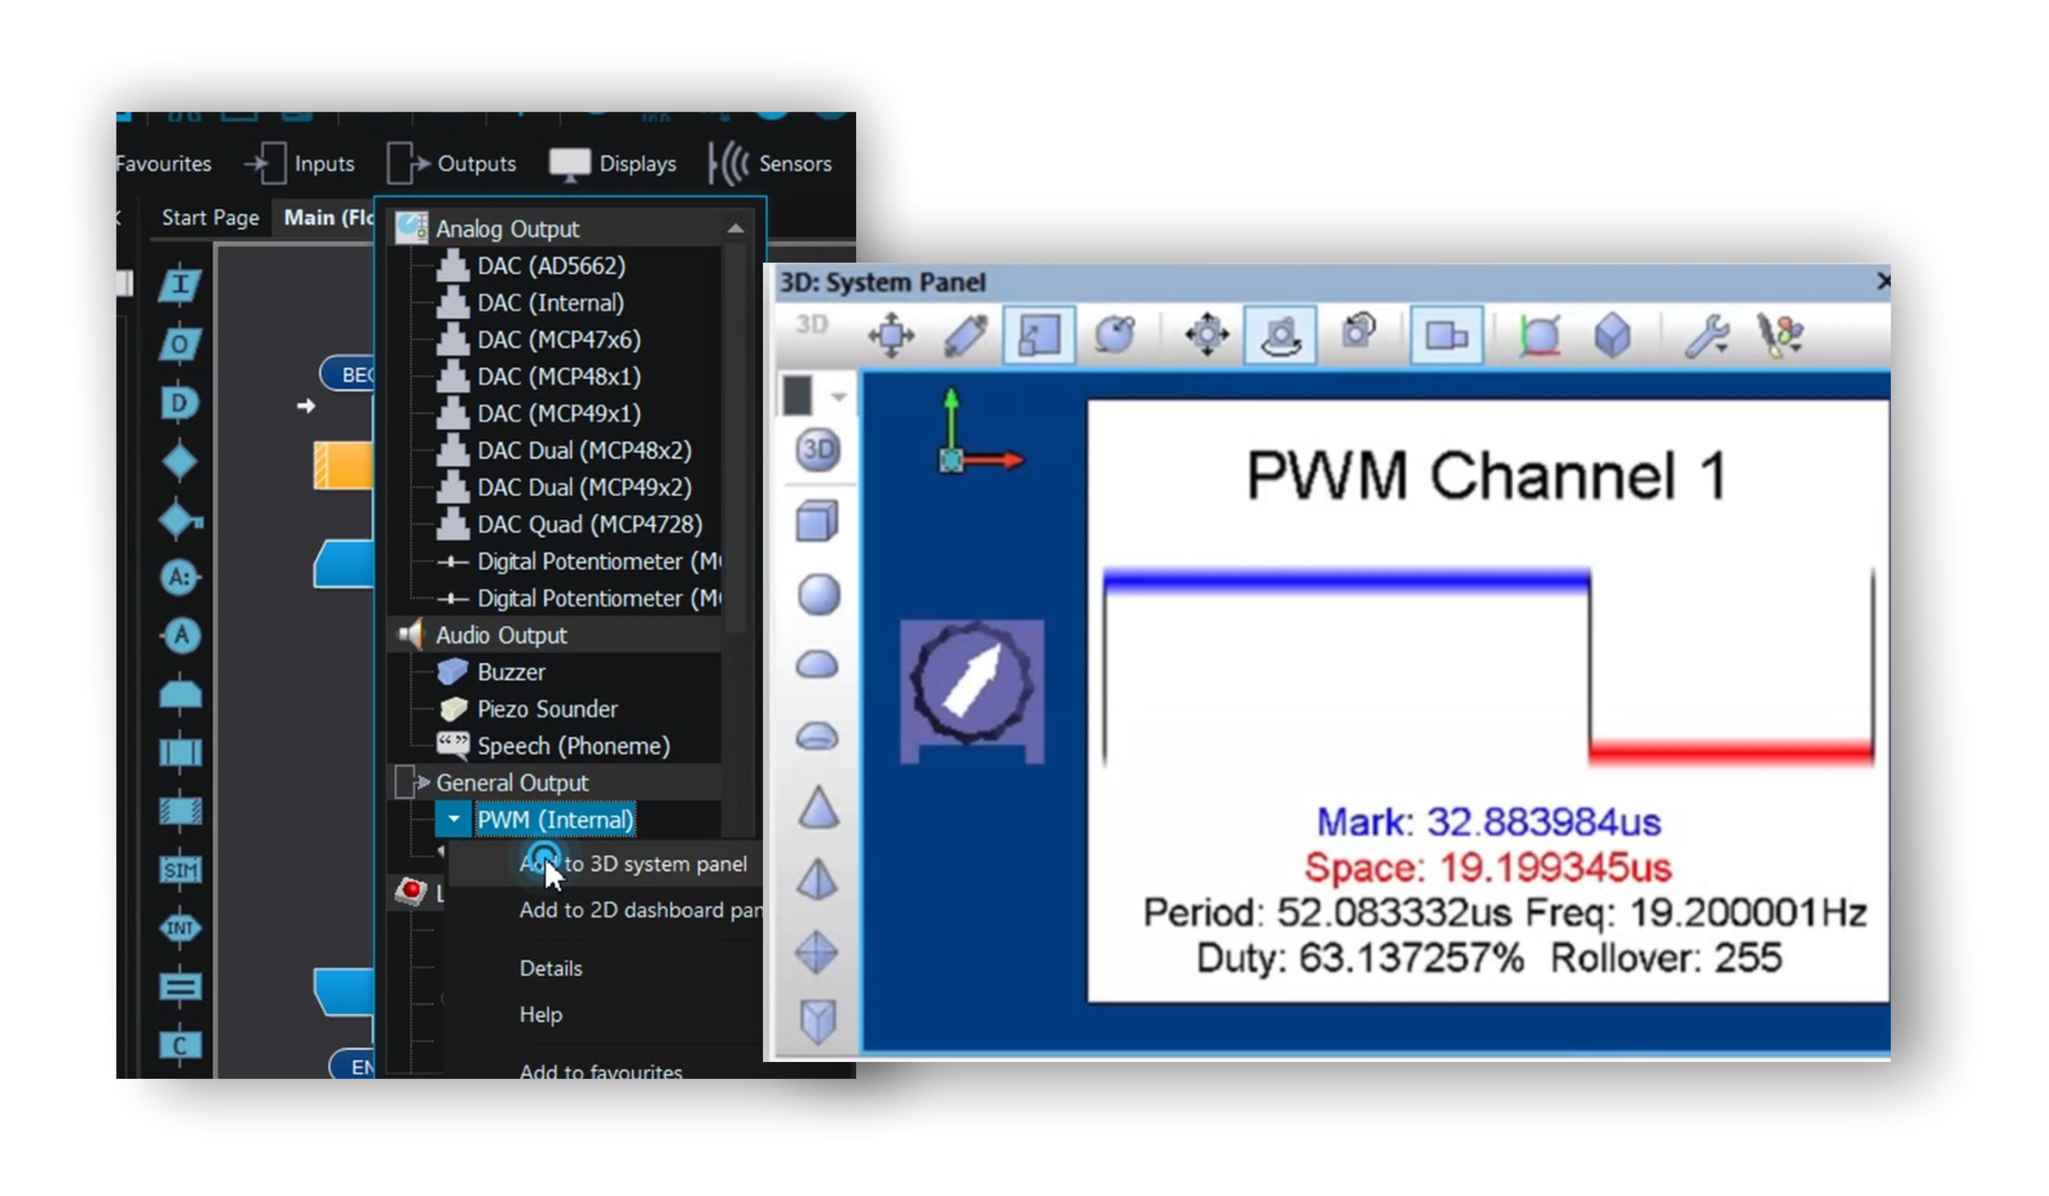Open the Inputs component category

tap(299, 163)
